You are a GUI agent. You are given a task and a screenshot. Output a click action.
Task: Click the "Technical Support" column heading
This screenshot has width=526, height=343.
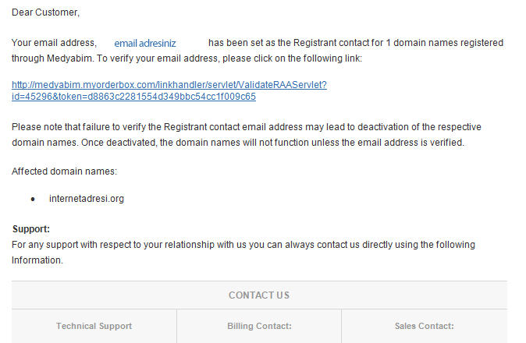coord(94,326)
